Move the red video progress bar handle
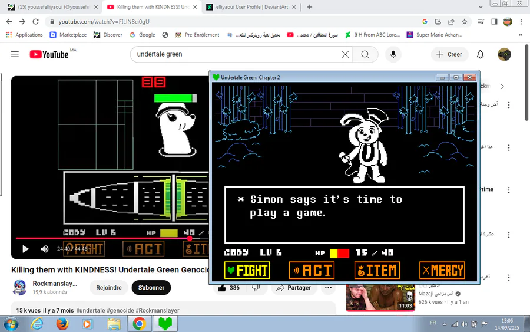Image resolution: width=530 pixels, height=332 pixels. (x=190, y=238)
